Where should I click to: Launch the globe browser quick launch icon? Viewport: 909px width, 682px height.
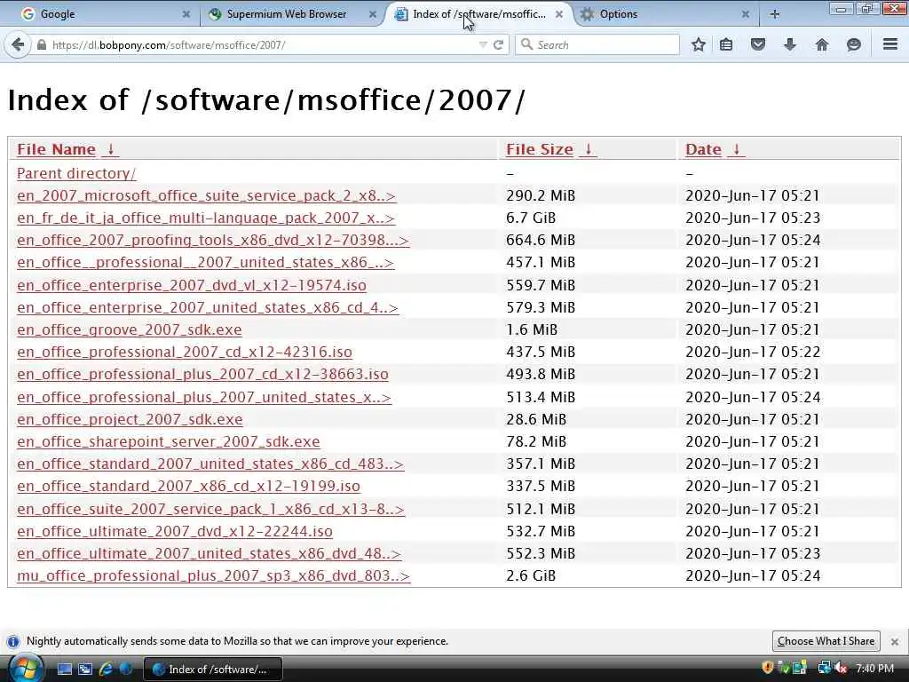(x=125, y=670)
